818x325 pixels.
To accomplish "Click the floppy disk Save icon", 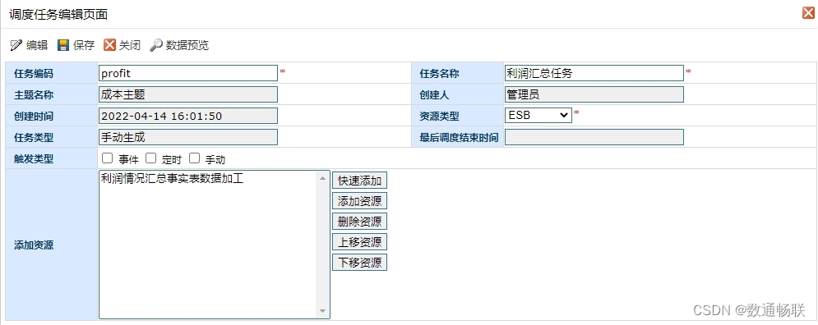I will (x=63, y=45).
